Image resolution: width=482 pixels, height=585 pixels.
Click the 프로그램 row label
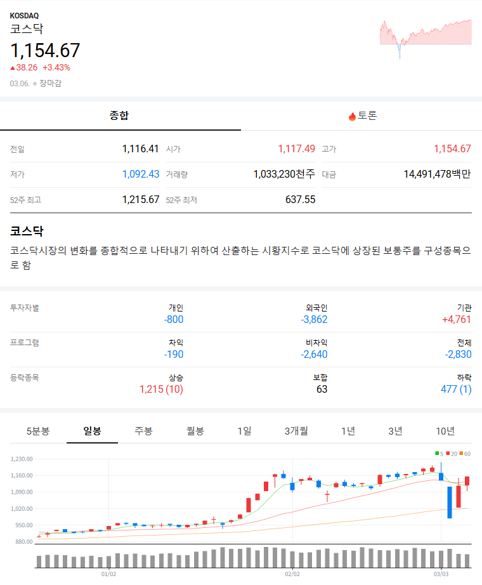coord(25,343)
